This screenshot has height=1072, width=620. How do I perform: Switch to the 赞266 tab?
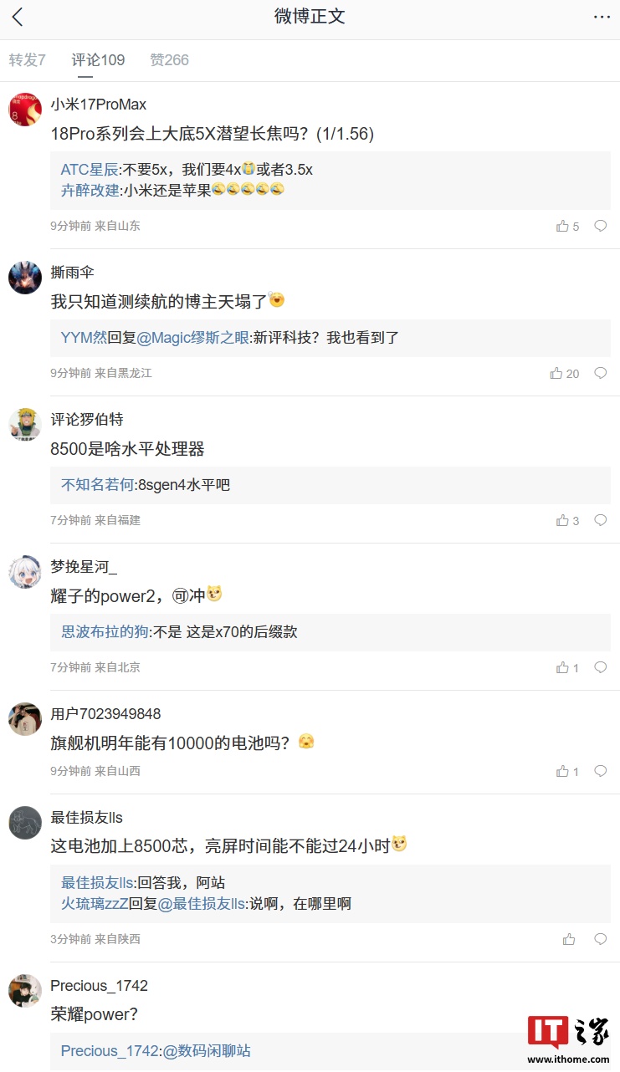[169, 60]
